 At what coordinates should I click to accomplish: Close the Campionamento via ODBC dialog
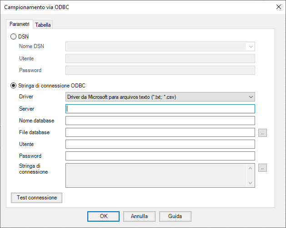[278, 7]
